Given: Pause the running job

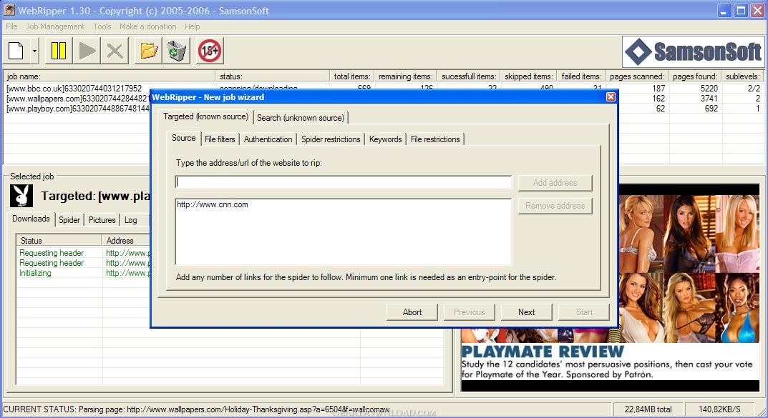Looking at the screenshot, I should [59, 50].
